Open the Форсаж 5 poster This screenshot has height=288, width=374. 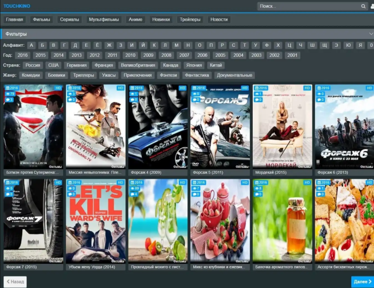click(220, 126)
